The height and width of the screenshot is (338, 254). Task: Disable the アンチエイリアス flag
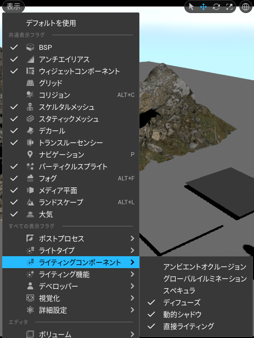pyautogui.click(x=14, y=59)
